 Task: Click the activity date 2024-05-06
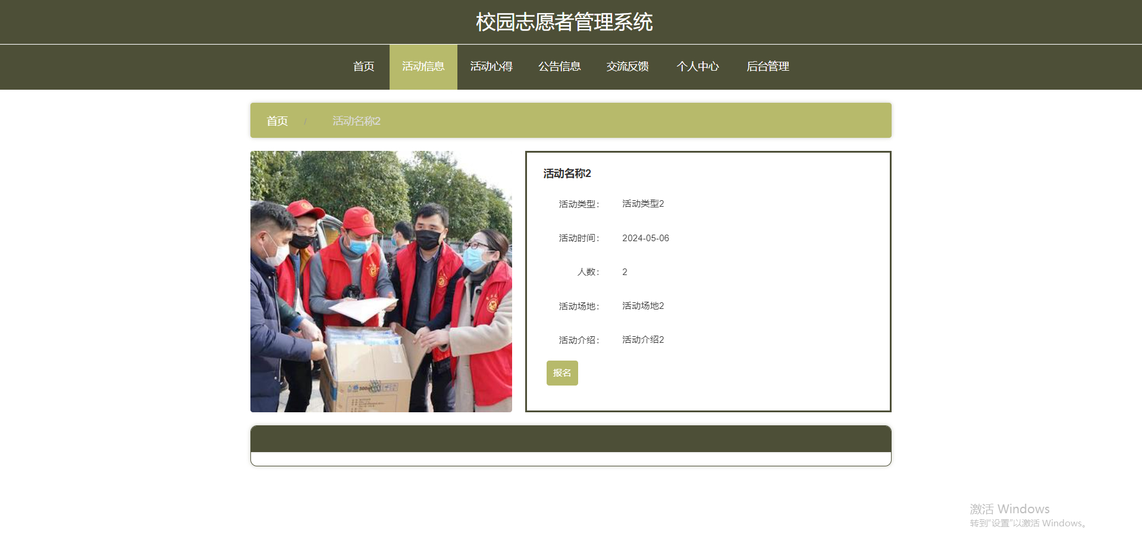pos(645,238)
